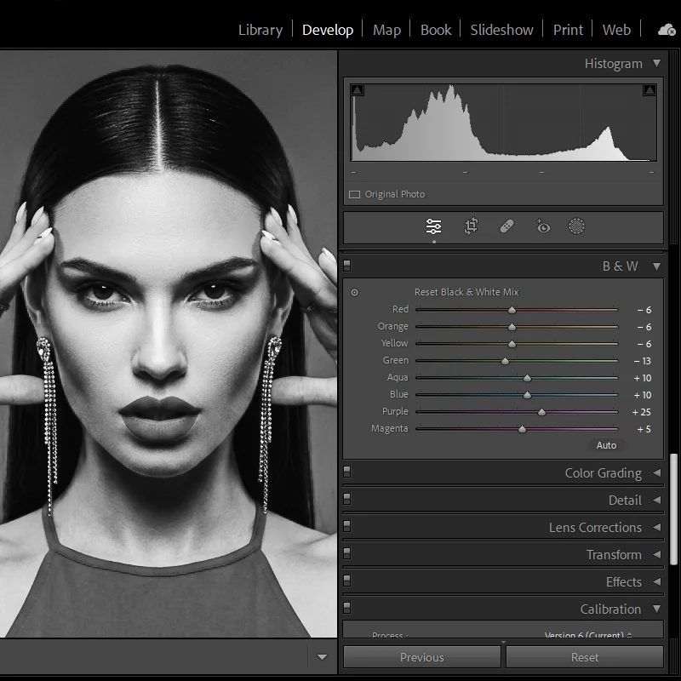This screenshot has height=681, width=681.
Task: Expand the Detail panel
Action: click(656, 500)
